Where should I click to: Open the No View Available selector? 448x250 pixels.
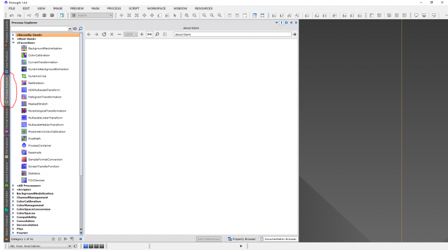click(37, 246)
